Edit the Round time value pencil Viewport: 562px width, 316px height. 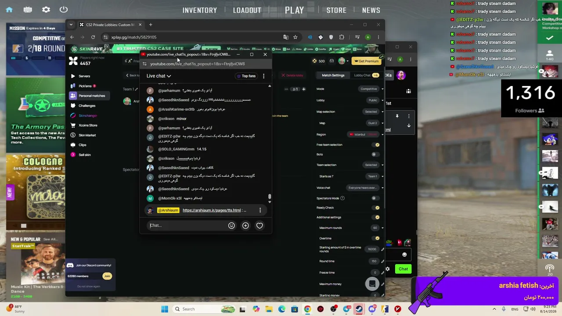(x=382, y=261)
